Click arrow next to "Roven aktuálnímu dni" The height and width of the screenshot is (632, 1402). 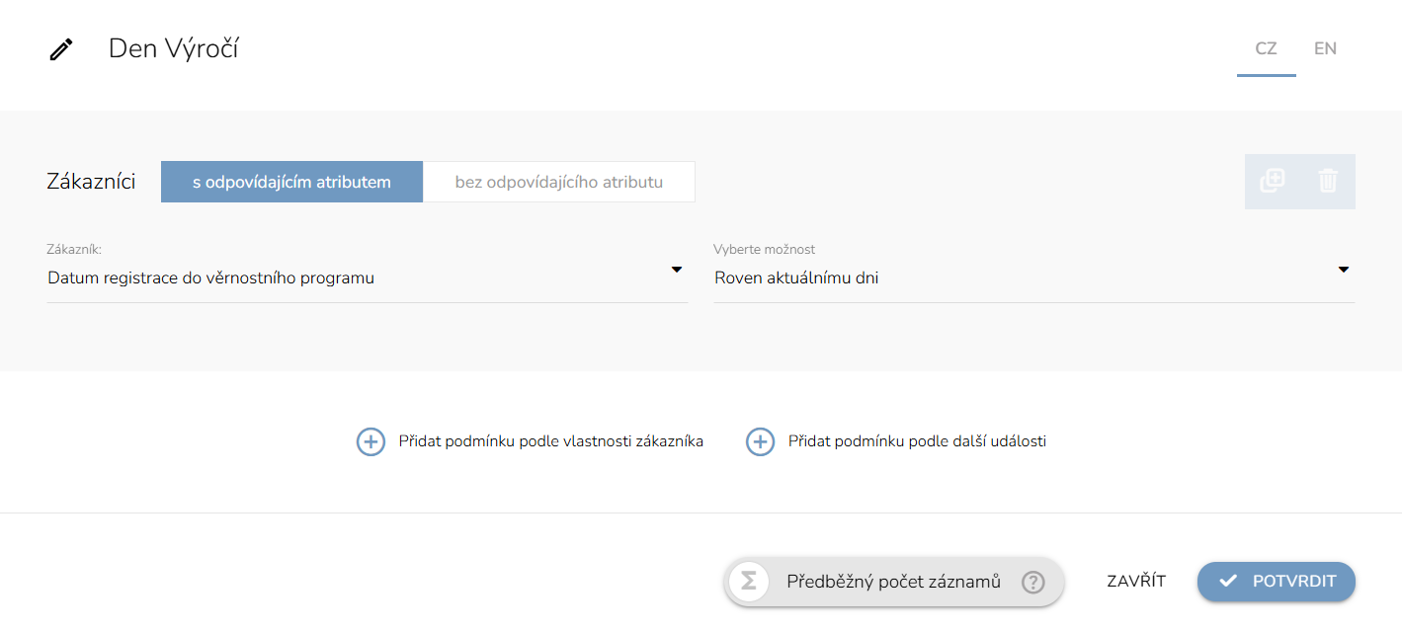point(1344,270)
